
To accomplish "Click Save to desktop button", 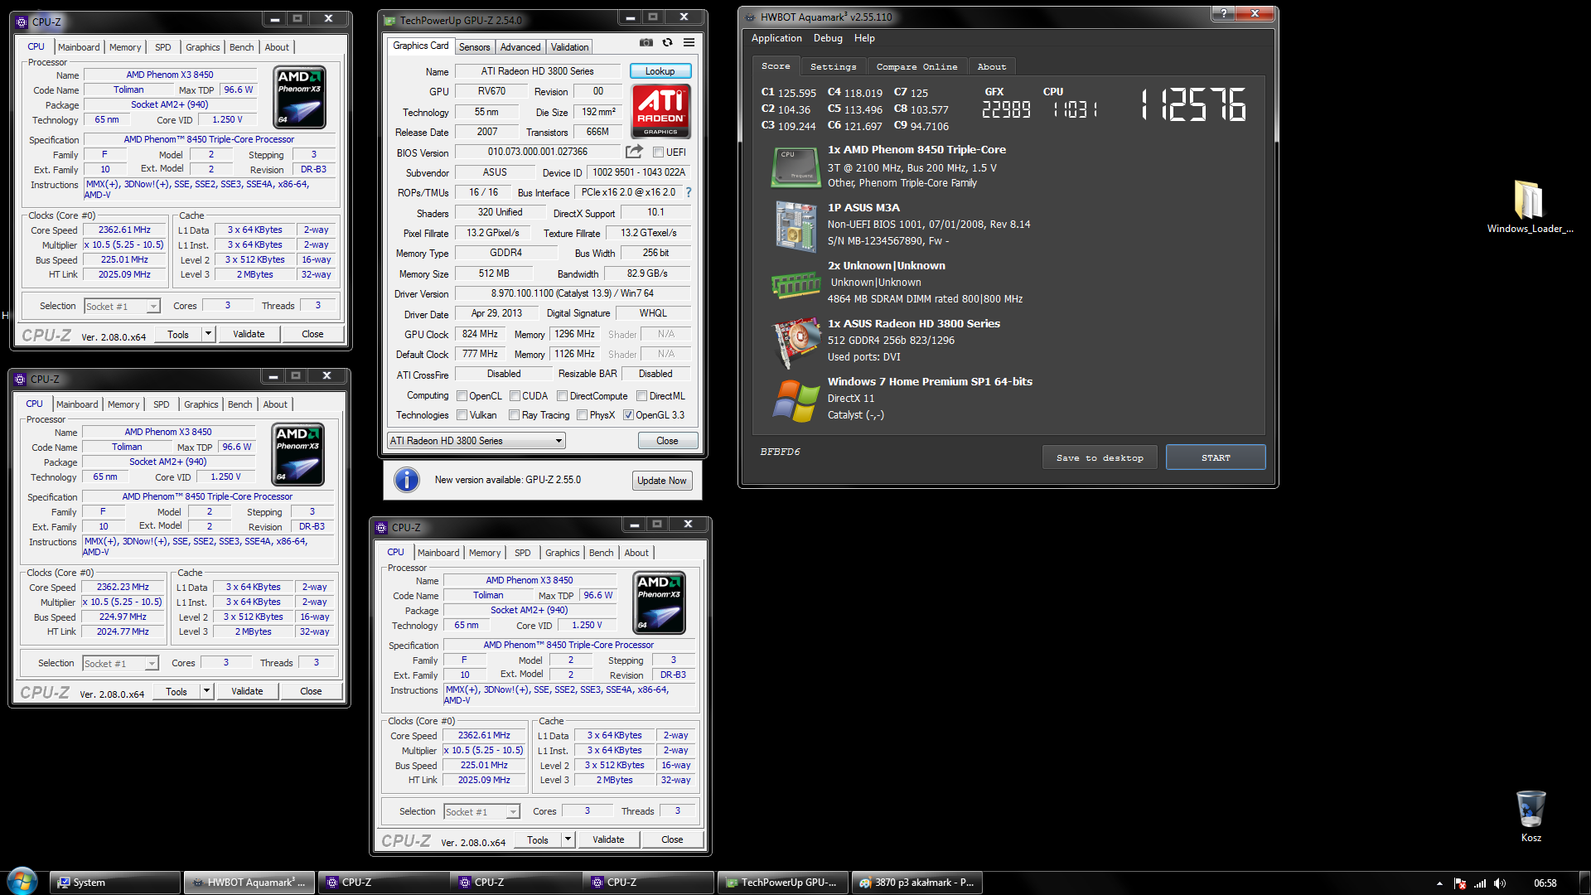I will [1100, 457].
